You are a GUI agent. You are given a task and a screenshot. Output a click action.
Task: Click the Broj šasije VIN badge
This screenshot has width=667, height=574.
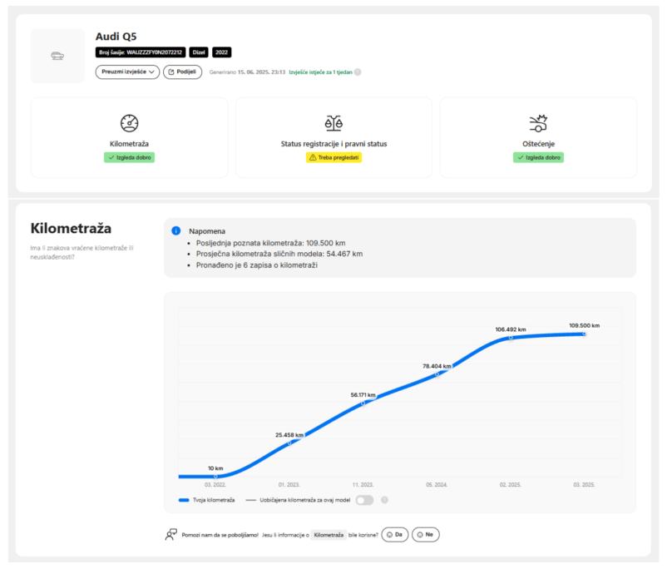click(141, 52)
